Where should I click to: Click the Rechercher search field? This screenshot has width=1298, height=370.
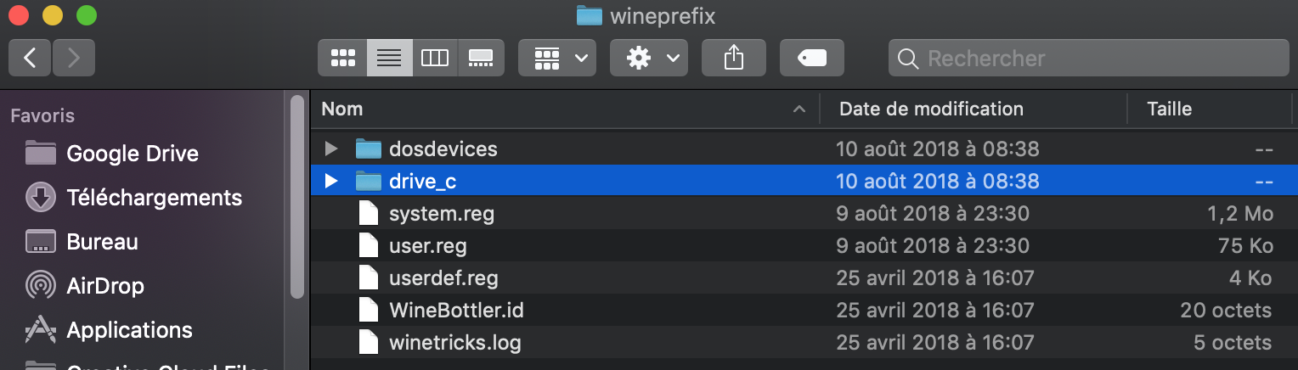(1088, 58)
